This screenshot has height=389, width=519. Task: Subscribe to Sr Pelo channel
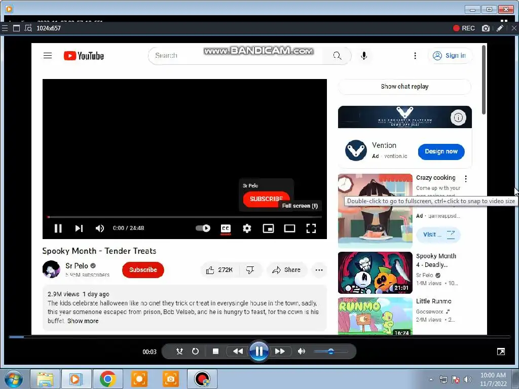(143, 269)
